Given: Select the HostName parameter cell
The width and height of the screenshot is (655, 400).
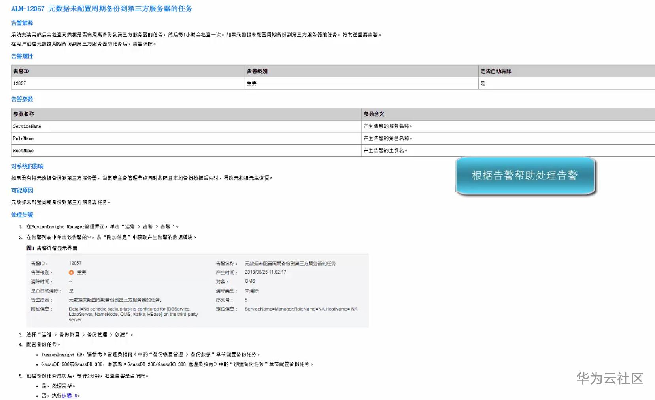Looking at the screenshot, I should pos(186,151).
